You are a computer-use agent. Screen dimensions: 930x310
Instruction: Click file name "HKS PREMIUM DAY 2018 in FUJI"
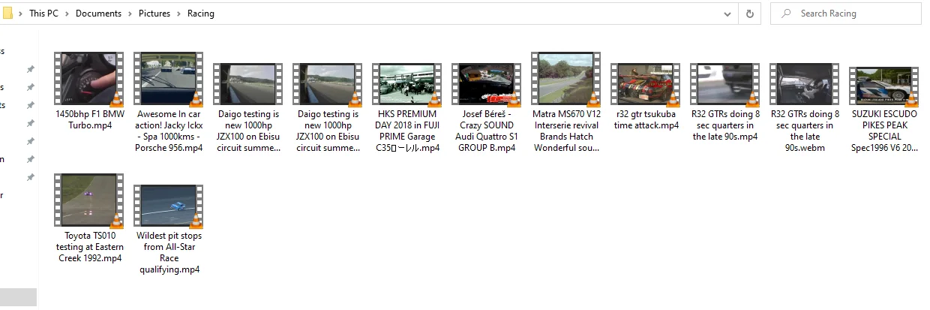tap(407, 131)
